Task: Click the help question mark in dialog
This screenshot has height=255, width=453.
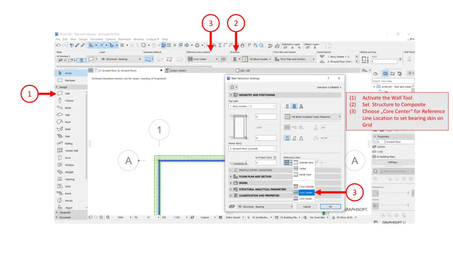Action: (x=328, y=78)
